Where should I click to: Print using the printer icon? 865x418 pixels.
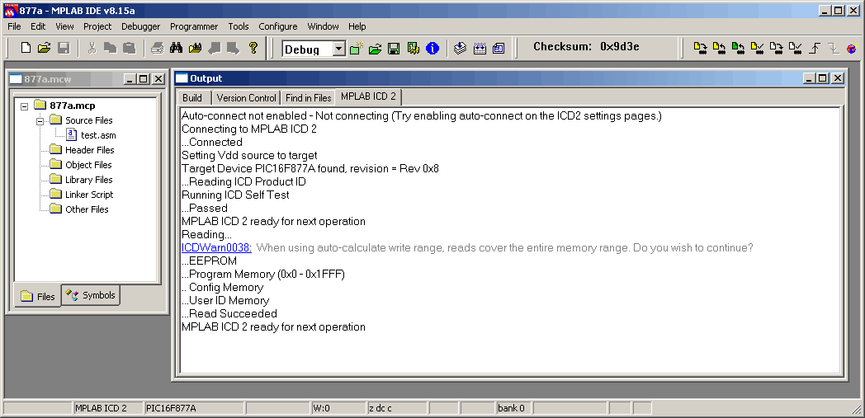(x=157, y=49)
